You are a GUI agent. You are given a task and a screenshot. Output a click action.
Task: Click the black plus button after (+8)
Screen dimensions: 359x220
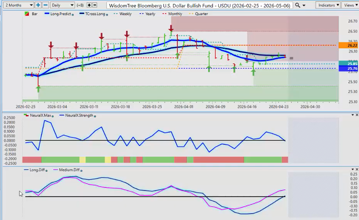[x=89, y=5]
